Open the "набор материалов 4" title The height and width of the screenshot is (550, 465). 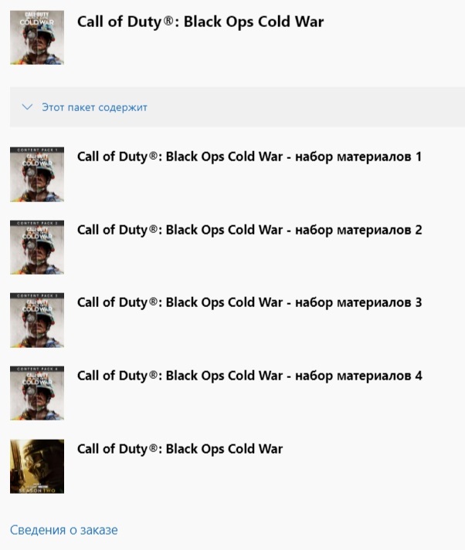[249, 376]
